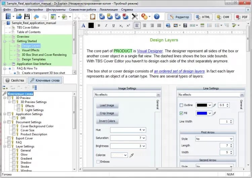Justify the paragraph text
Viewport: 252px width, 178px height.
point(159,26)
